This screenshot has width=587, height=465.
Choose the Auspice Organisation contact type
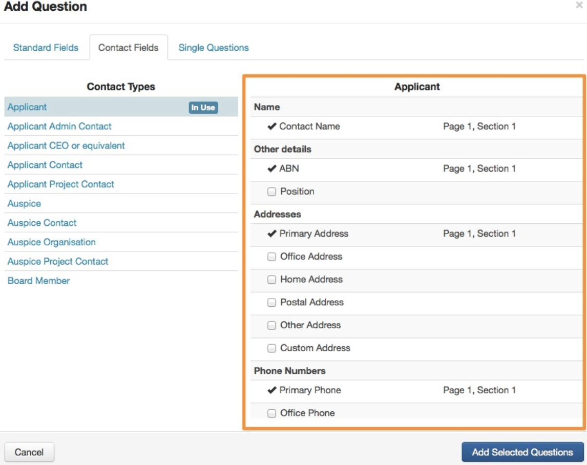coord(51,242)
